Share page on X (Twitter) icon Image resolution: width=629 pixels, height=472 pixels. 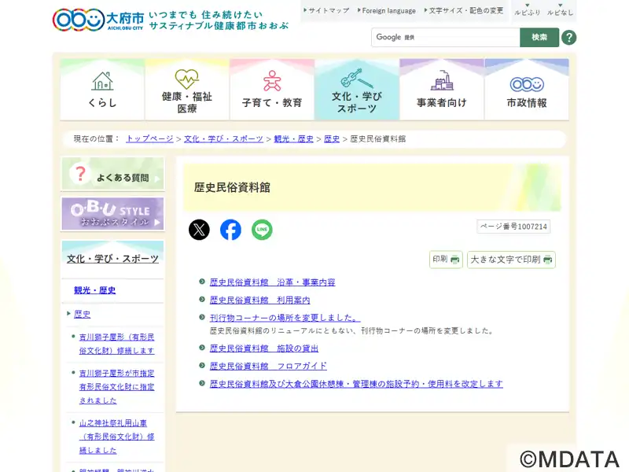coord(200,230)
